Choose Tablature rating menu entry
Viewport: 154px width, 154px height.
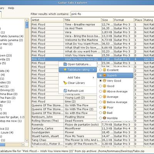[x=78, y=70]
